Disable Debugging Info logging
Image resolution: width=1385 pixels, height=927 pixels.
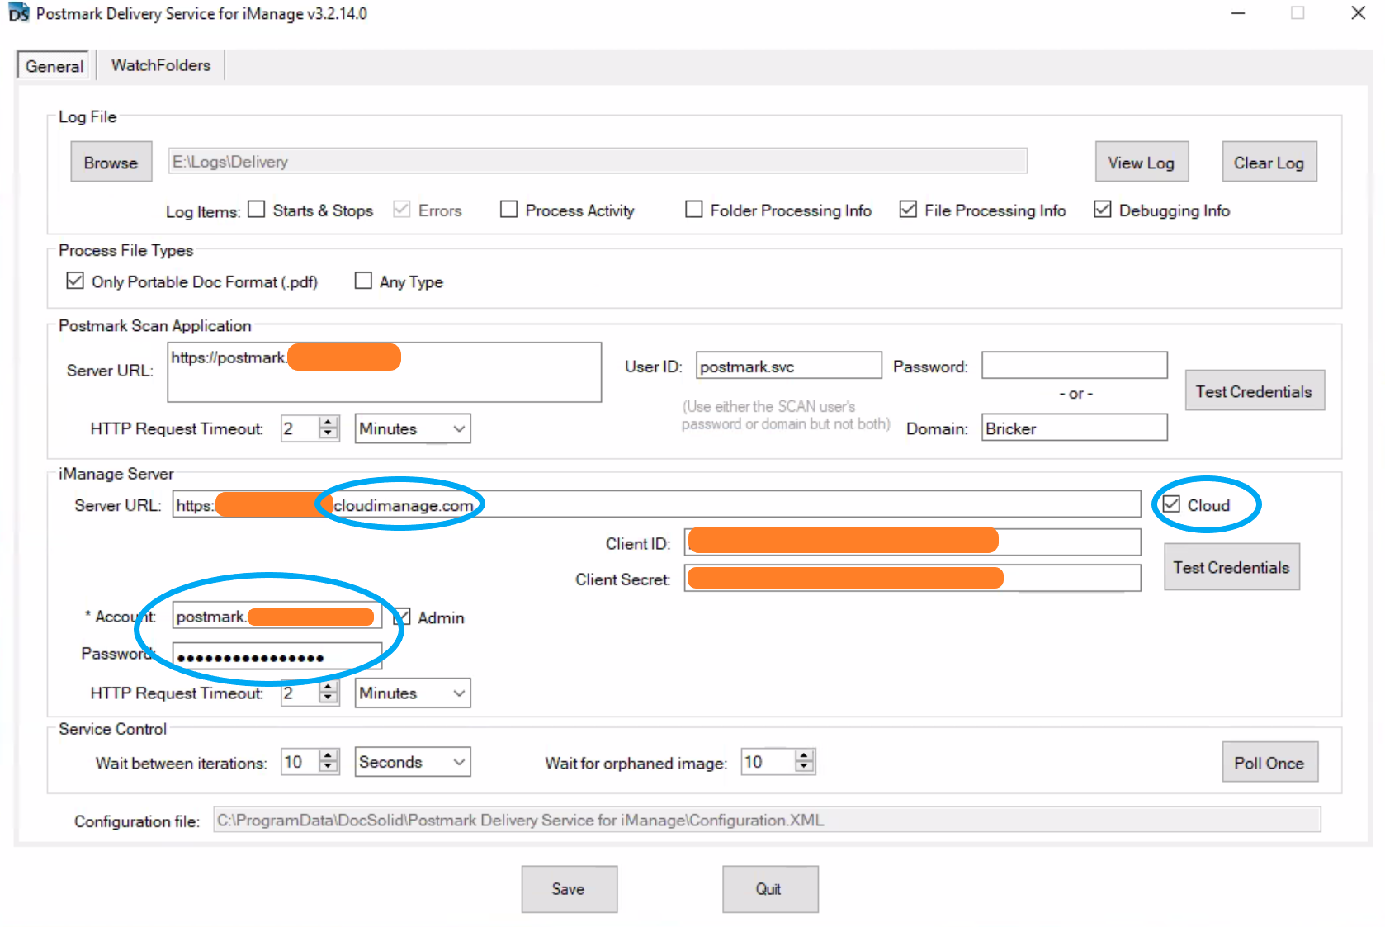[x=1102, y=210]
